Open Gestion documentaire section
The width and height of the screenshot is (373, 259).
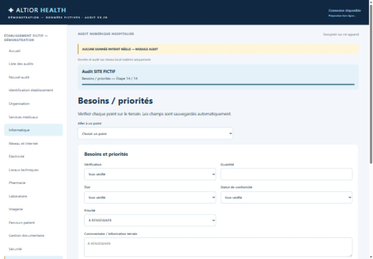34,236
